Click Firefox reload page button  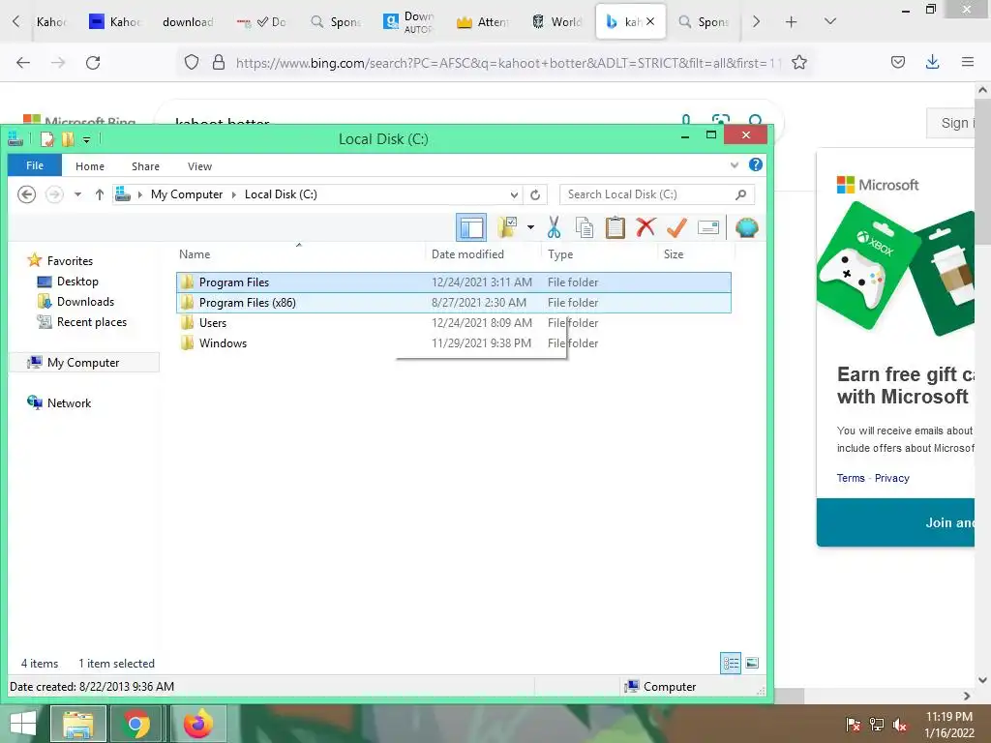93,63
